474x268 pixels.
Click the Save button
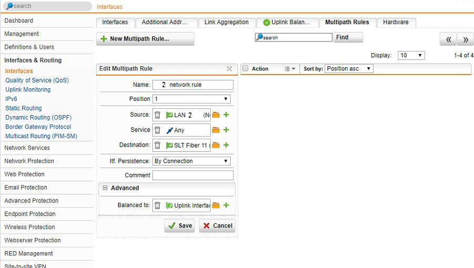[179, 225]
